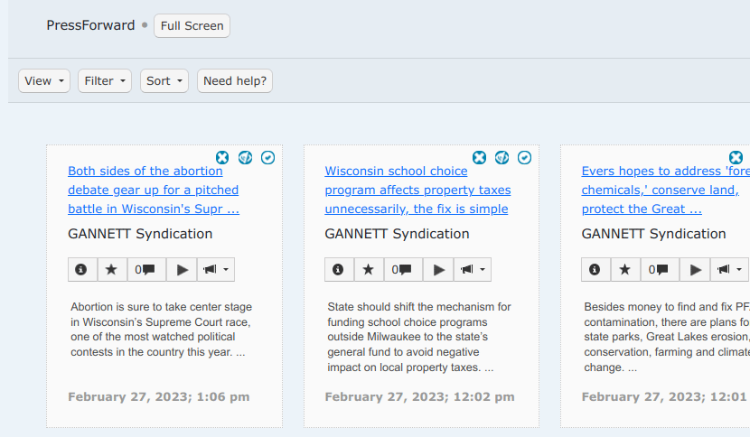Open the Filter dropdown menu

coord(105,80)
